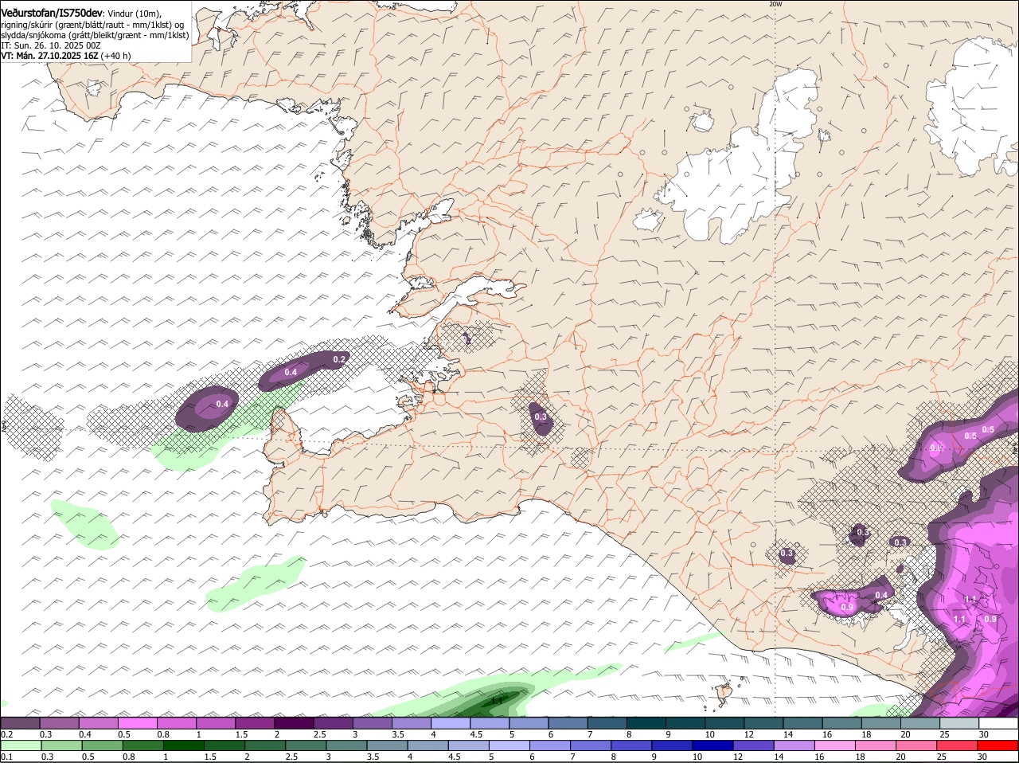Click the upper-row legend swatch starting at 0.8
Image resolution: width=1019 pixels, height=763 pixels.
pyautogui.click(x=176, y=723)
